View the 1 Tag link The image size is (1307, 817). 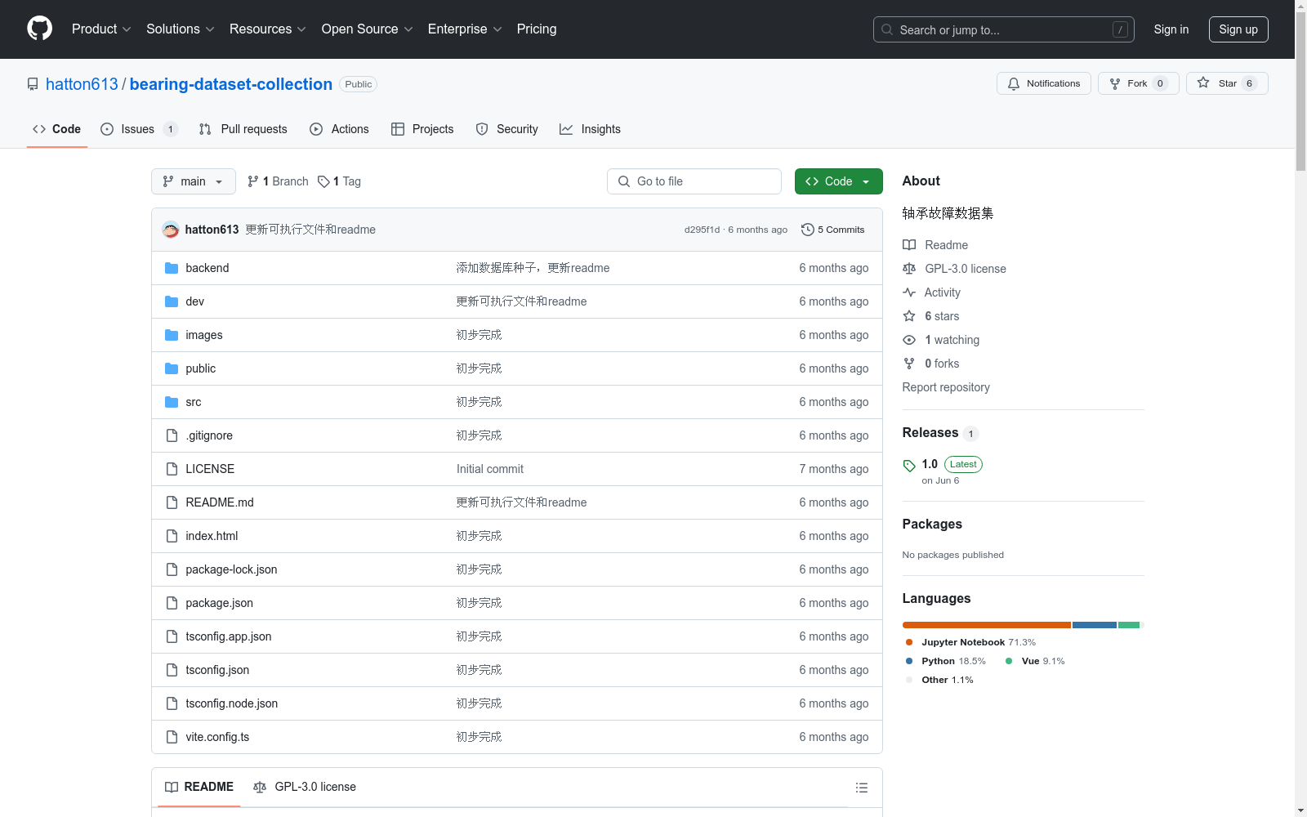[340, 181]
